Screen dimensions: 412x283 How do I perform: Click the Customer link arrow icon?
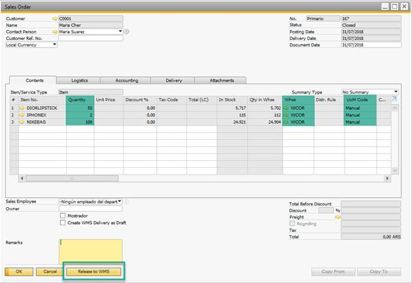(x=54, y=19)
